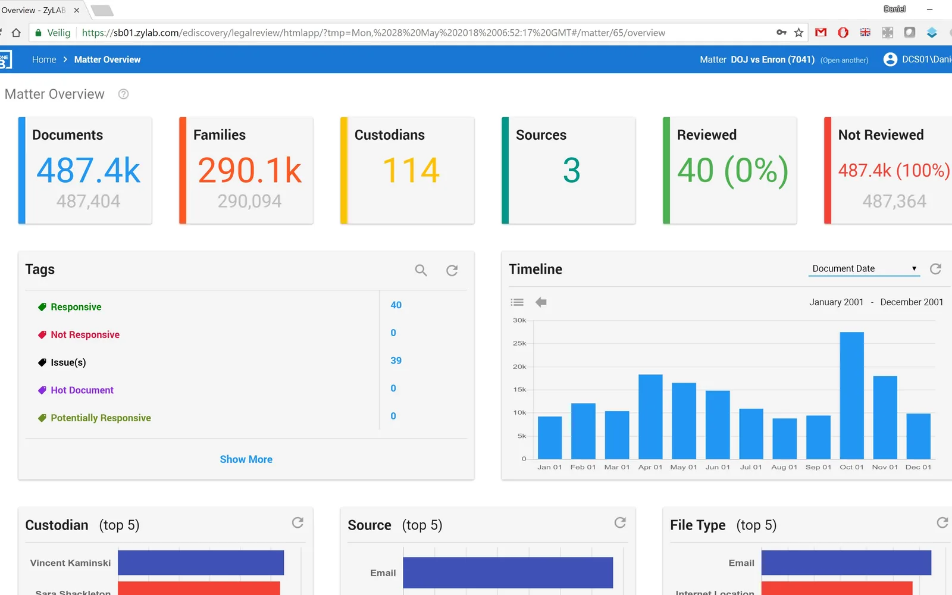Refresh the Timeline panel
Screen dimensions: 952x595
pos(935,269)
